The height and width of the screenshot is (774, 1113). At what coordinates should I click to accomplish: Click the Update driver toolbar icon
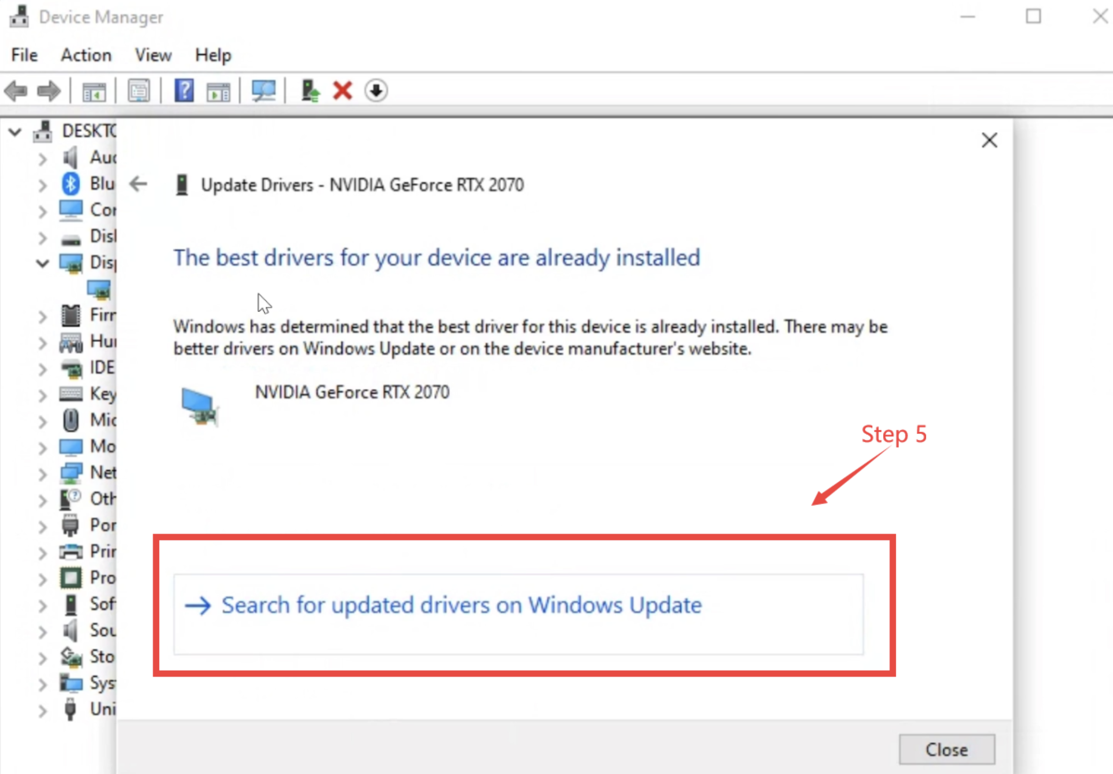(x=310, y=91)
